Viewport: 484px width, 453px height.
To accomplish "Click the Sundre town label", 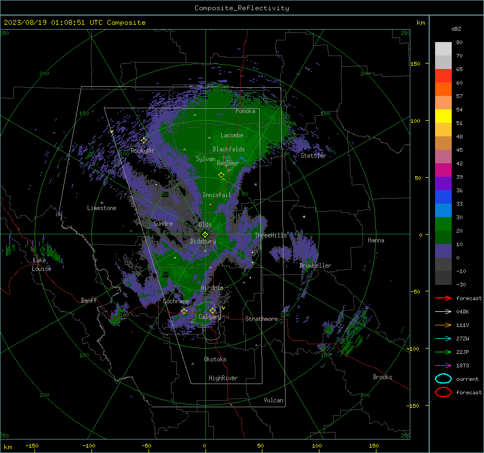I will coord(163,224).
